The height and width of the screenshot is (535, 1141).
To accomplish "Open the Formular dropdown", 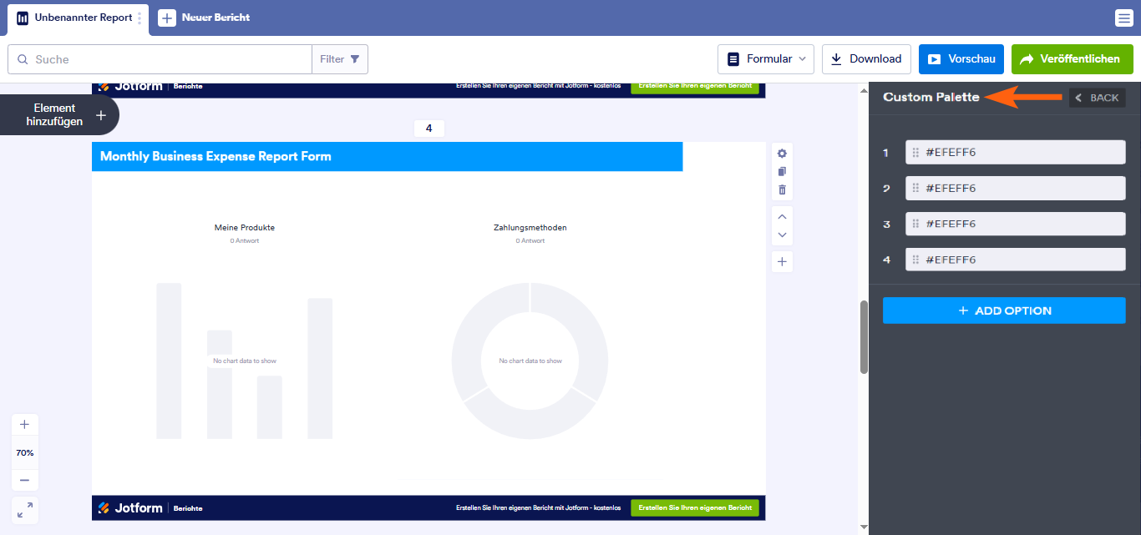I will pos(766,59).
